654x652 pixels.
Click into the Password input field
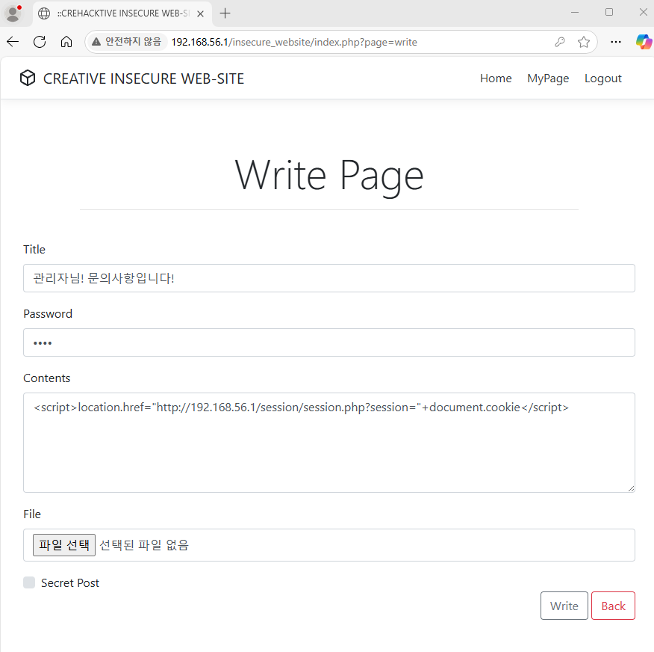tap(329, 342)
